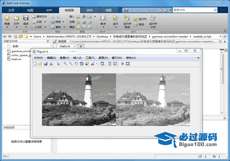
Task: Click the Insert Colorbar icon
Action: (110, 64)
